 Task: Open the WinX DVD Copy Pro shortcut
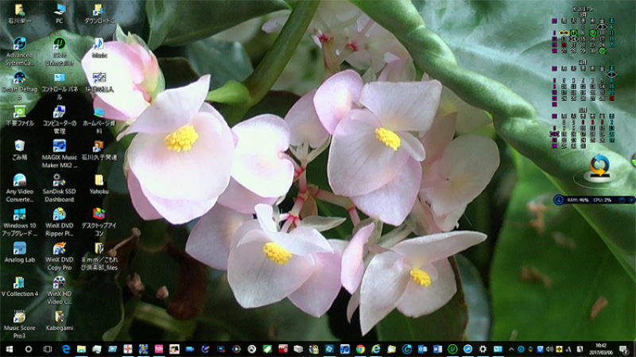(59, 248)
